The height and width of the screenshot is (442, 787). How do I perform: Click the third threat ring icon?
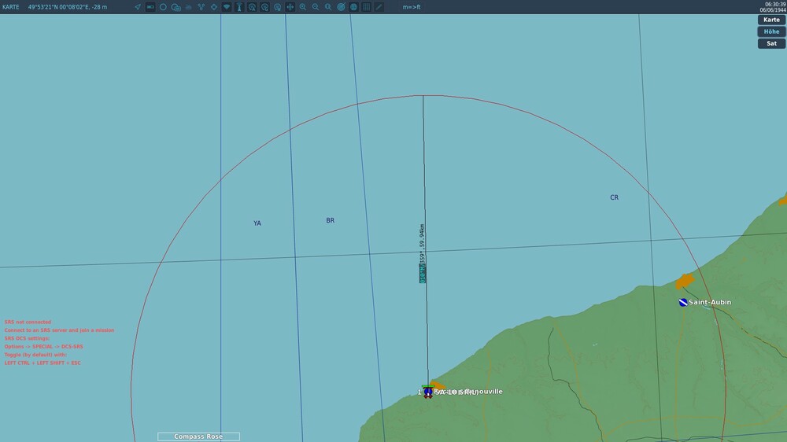tap(278, 7)
